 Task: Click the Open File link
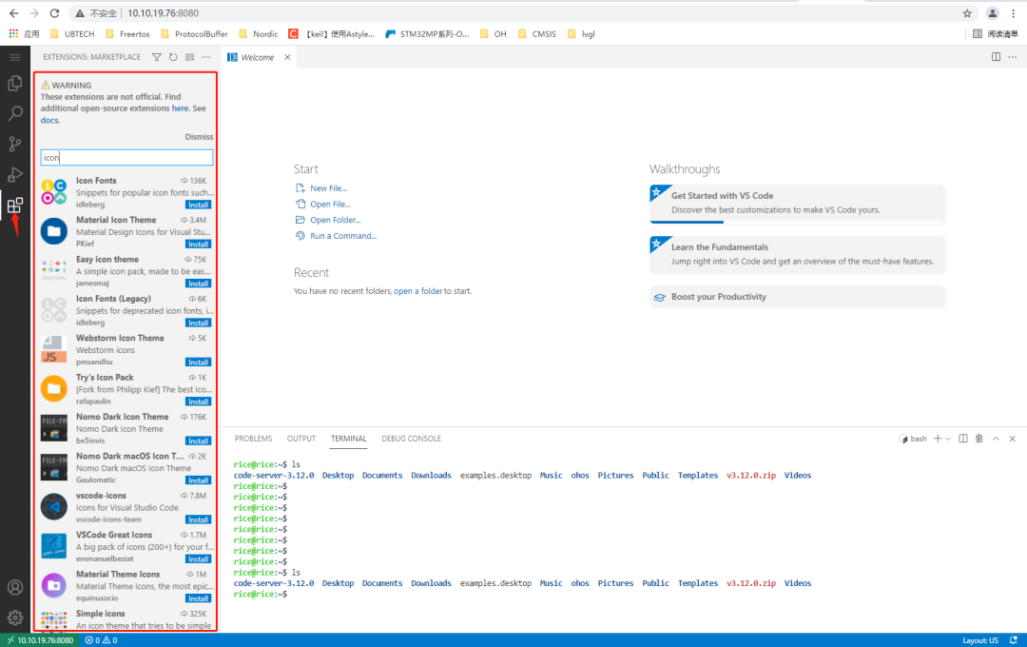click(x=330, y=204)
